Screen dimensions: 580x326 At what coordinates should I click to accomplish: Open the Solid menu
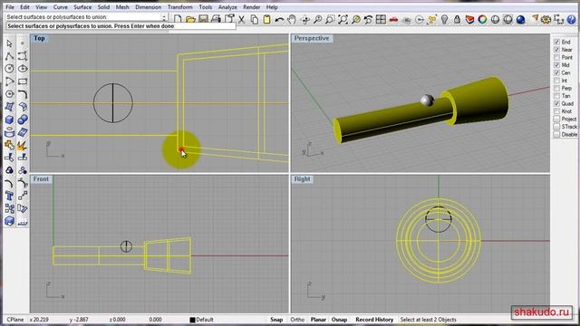pyautogui.click(x=103, y=7)
